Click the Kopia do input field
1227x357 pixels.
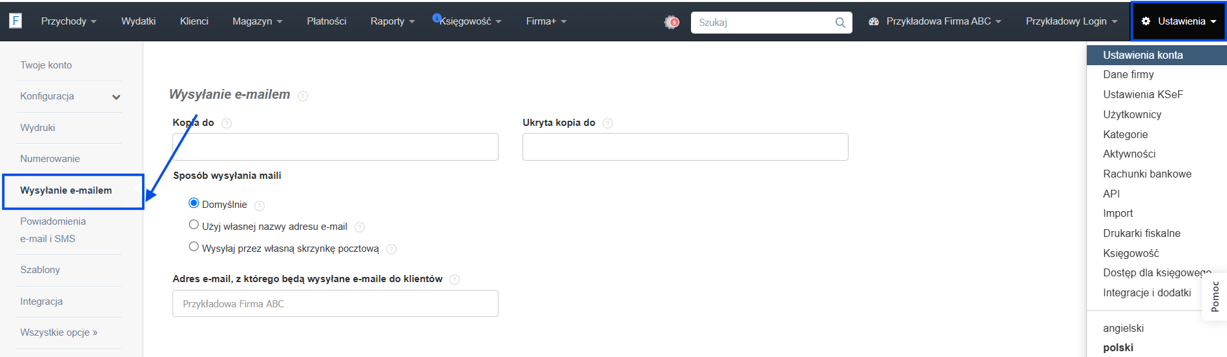335,147
